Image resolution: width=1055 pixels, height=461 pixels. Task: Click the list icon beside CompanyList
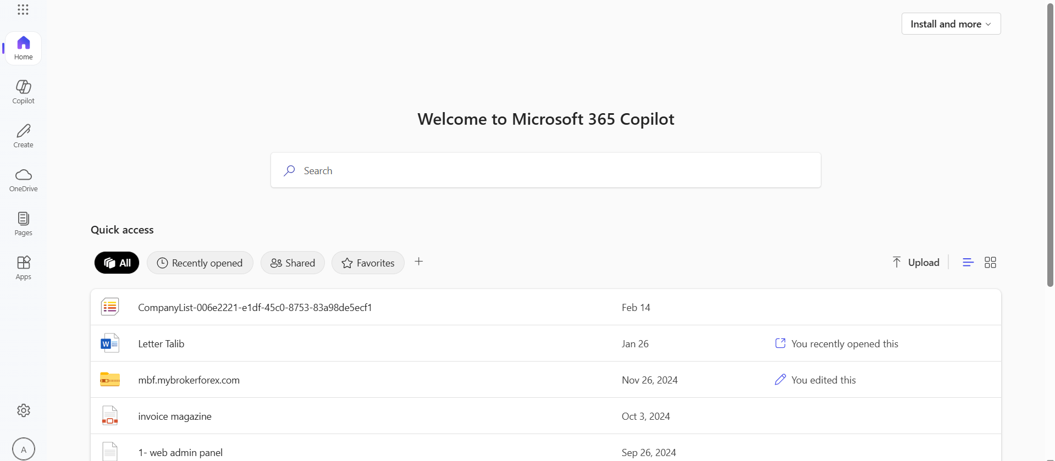[110, 307]
